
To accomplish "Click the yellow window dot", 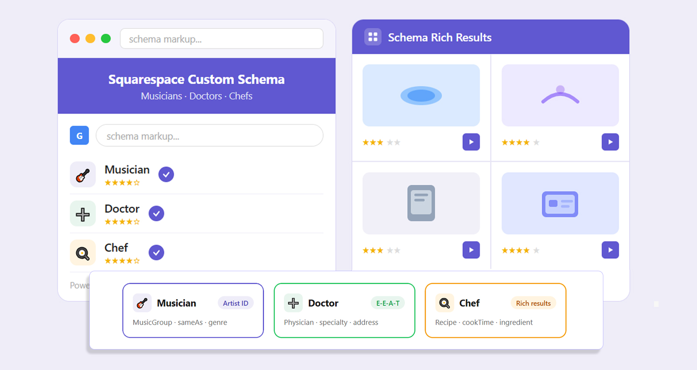I will (x=90, y=39).
